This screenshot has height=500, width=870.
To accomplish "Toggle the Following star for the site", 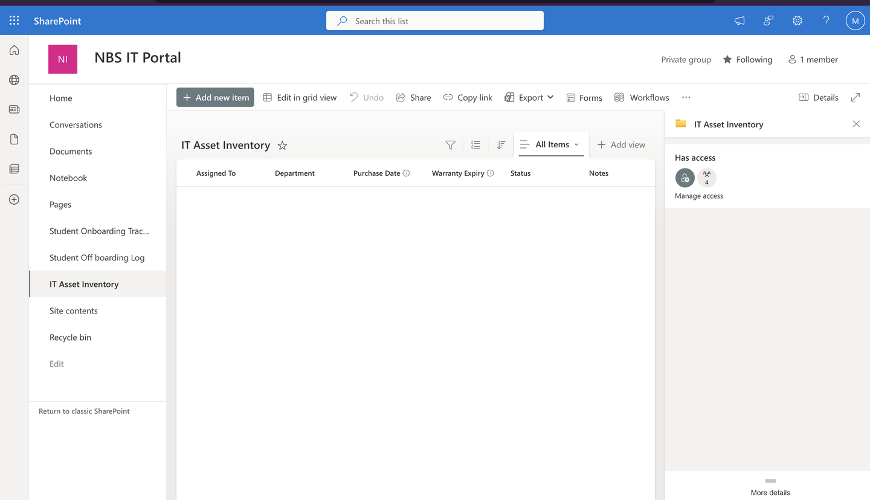I will click(x=727, y=59).
